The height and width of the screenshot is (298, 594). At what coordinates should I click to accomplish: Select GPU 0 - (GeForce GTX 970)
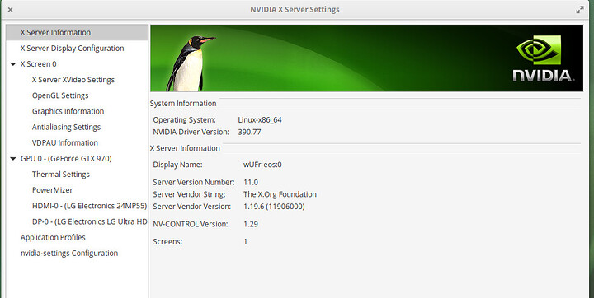point(66,159)
